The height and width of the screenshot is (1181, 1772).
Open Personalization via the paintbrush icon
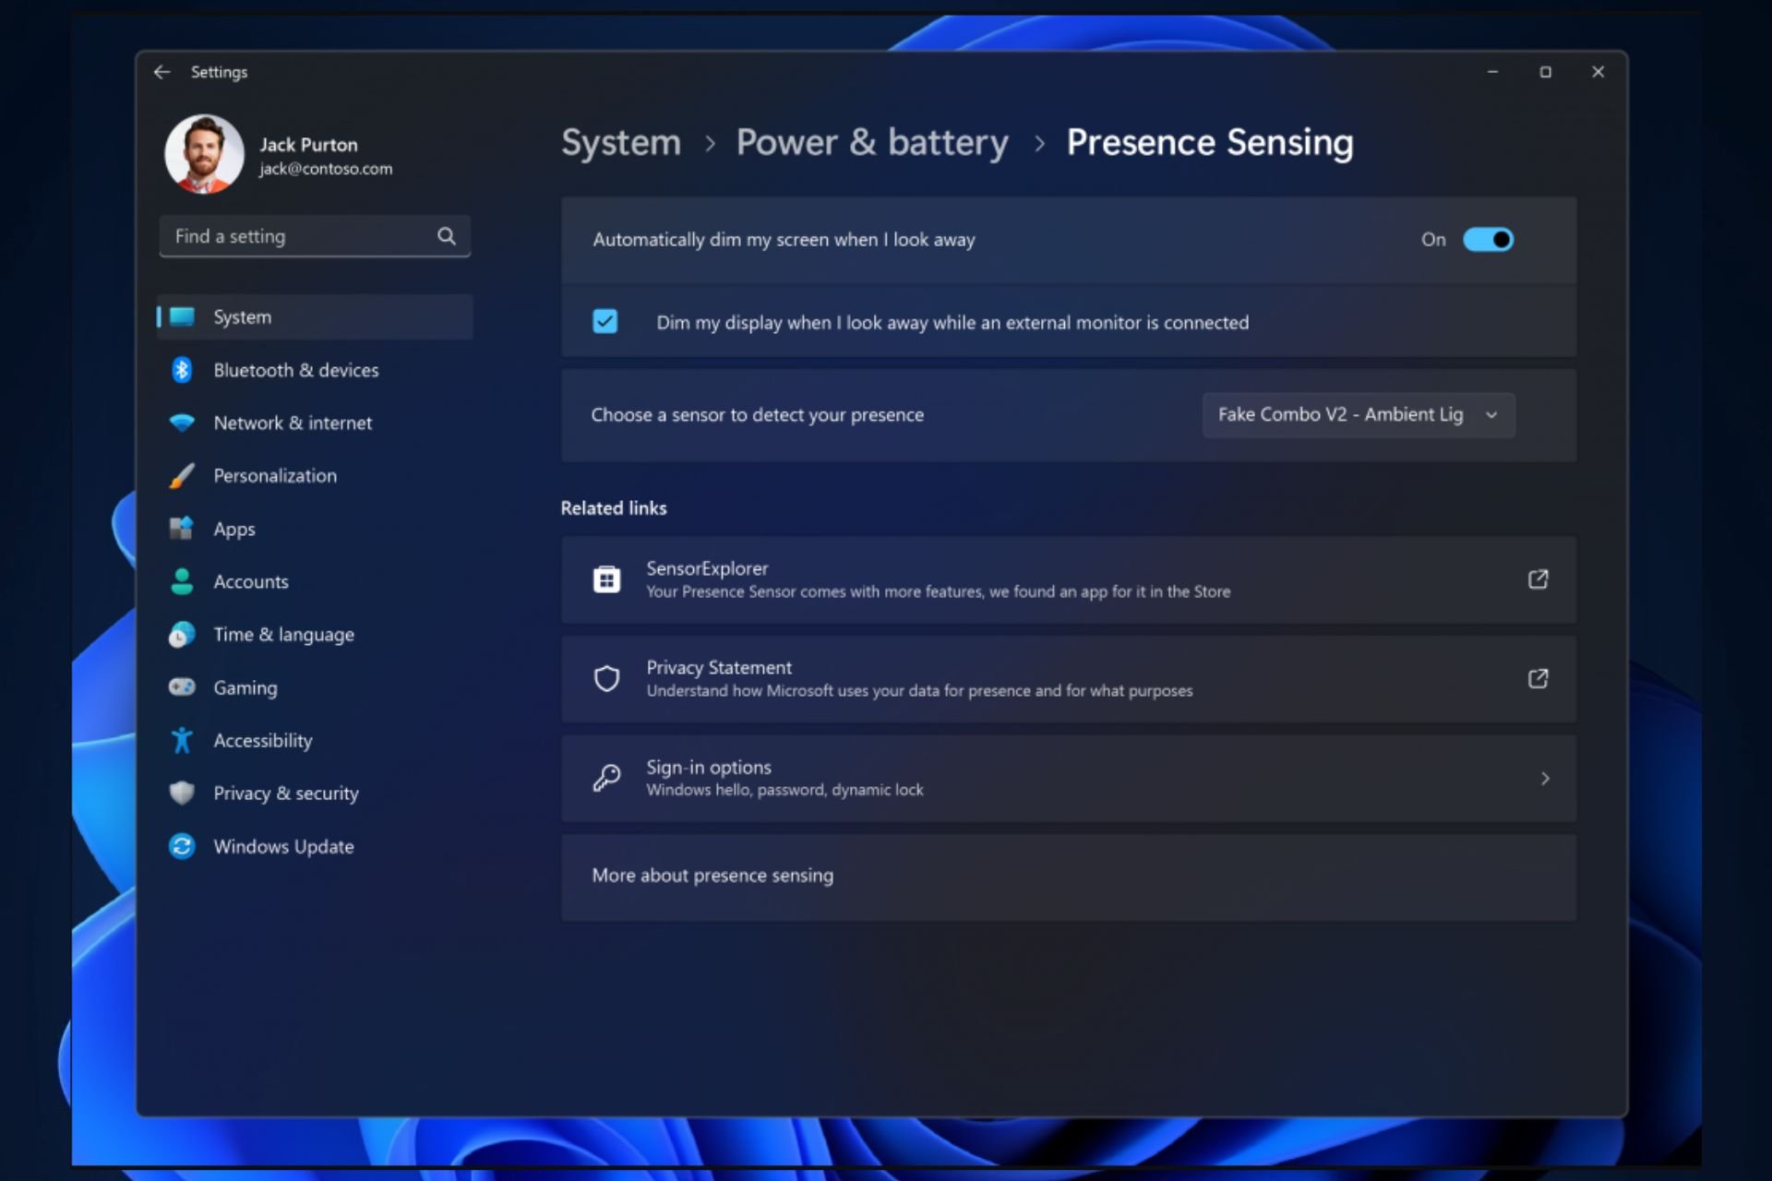(x=181, y=475)
